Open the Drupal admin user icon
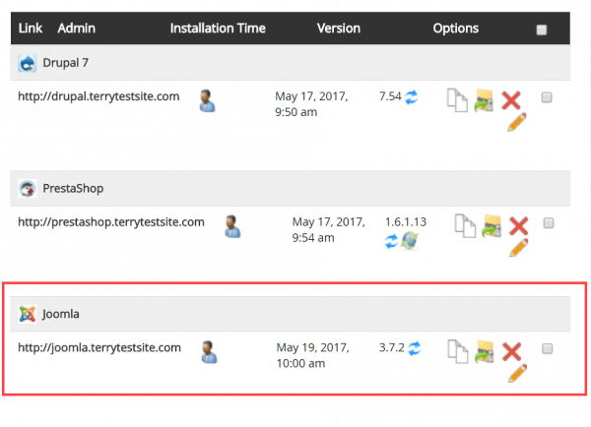The height and width of the screenshot is (427, 591). tap(207, 101)
